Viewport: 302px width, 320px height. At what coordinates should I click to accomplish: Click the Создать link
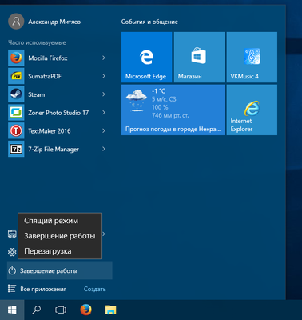(x=95, y=289)
